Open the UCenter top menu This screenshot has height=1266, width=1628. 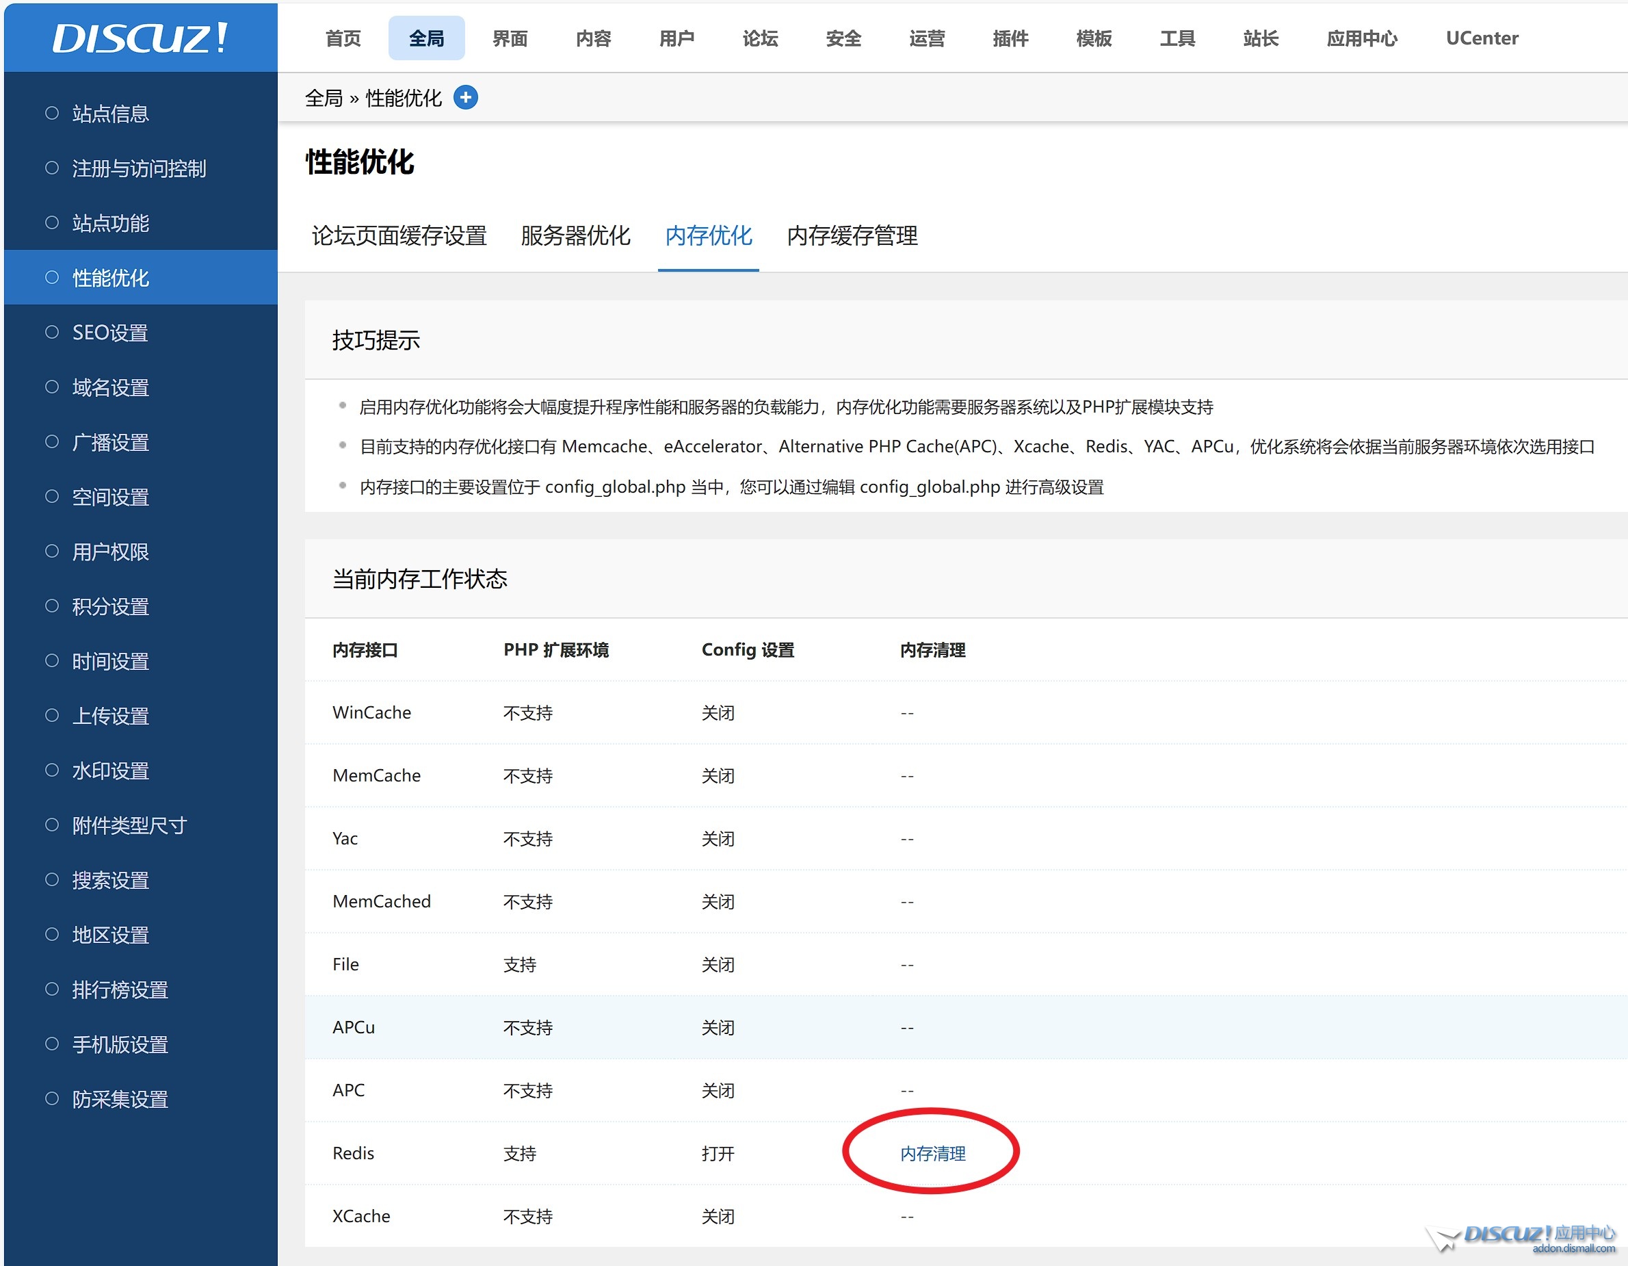pyautogui.click(x=1481, y=38)
